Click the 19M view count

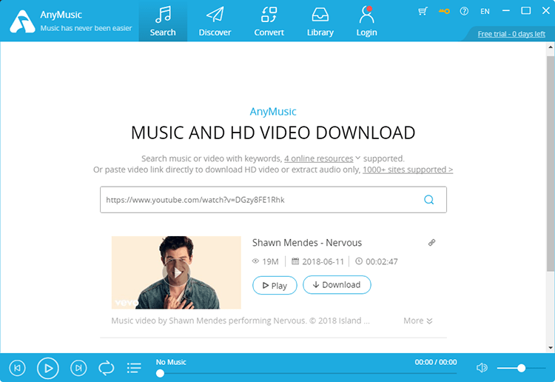270,261
